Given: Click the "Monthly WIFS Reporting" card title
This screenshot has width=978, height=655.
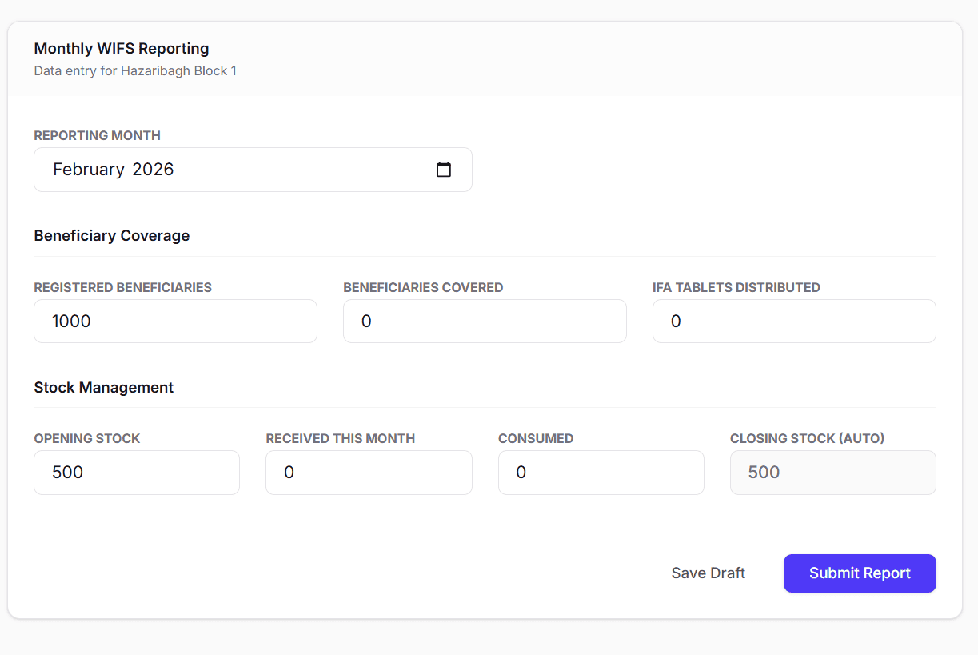Looking at the screenshot, I should (122, 49).
